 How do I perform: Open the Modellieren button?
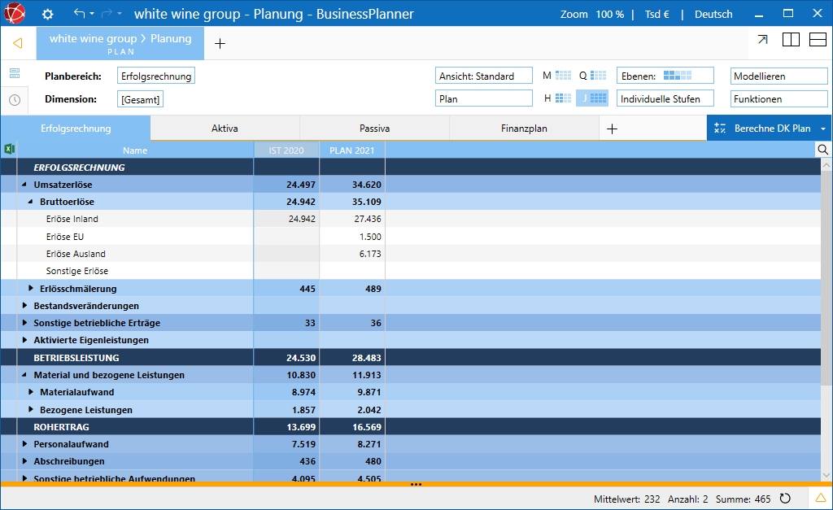(778, 76)
